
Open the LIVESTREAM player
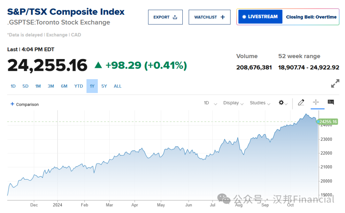[x=260, y=17]
